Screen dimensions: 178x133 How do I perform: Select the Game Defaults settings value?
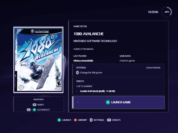153,68
